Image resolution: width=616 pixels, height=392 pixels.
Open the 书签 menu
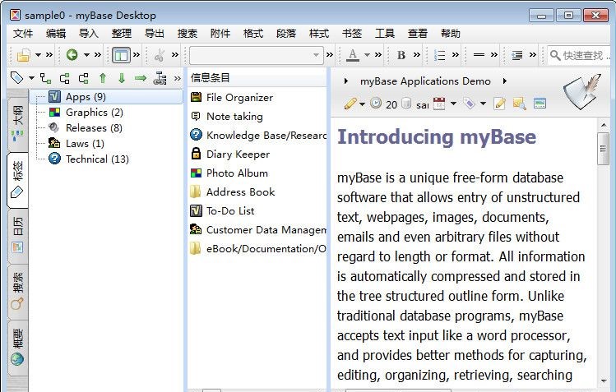point(352,34)
